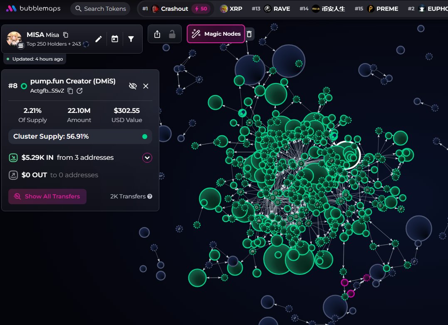Click the share/export icon
This screenshot has width=448, height=325.
(x=157, y=34)
